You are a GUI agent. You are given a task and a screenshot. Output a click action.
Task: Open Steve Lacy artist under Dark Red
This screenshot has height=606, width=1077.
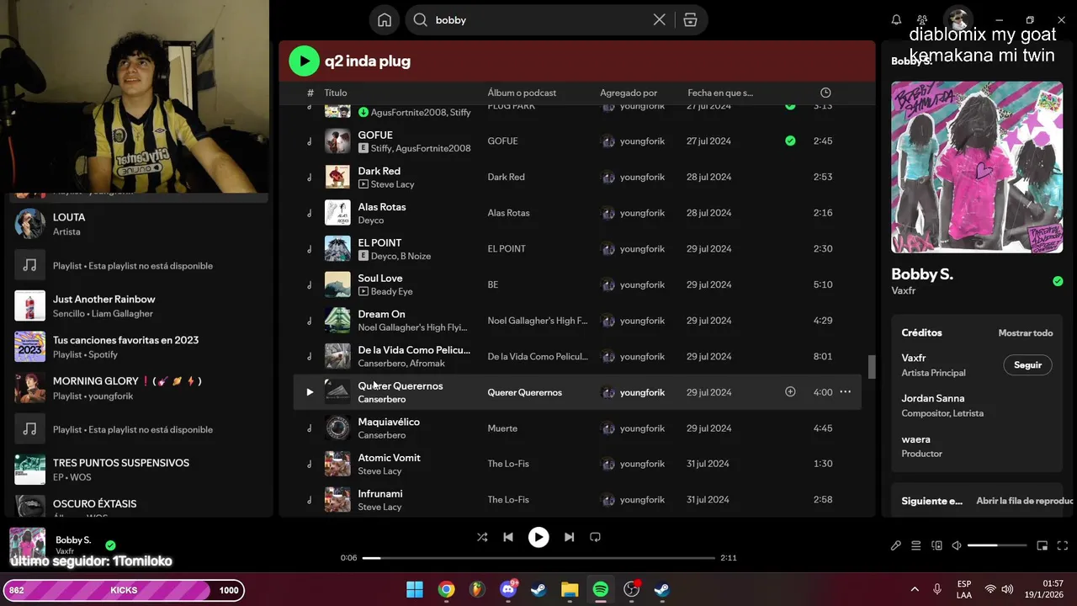click(392, 184)
